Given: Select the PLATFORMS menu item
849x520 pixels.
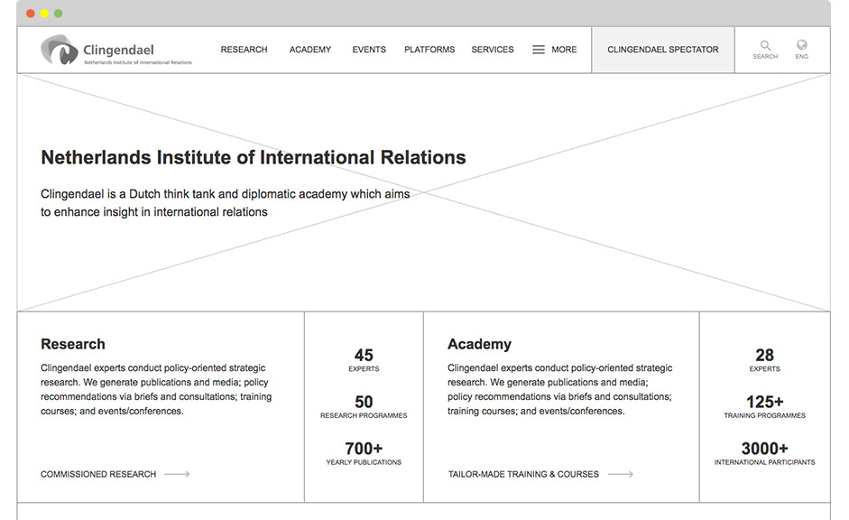Looking at the screenshot, I should [429, 50].
